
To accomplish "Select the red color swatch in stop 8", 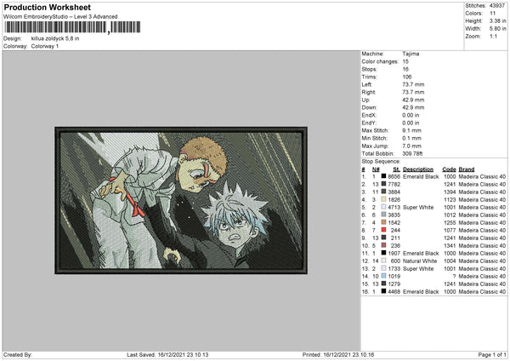I will [x=383, y=230].
